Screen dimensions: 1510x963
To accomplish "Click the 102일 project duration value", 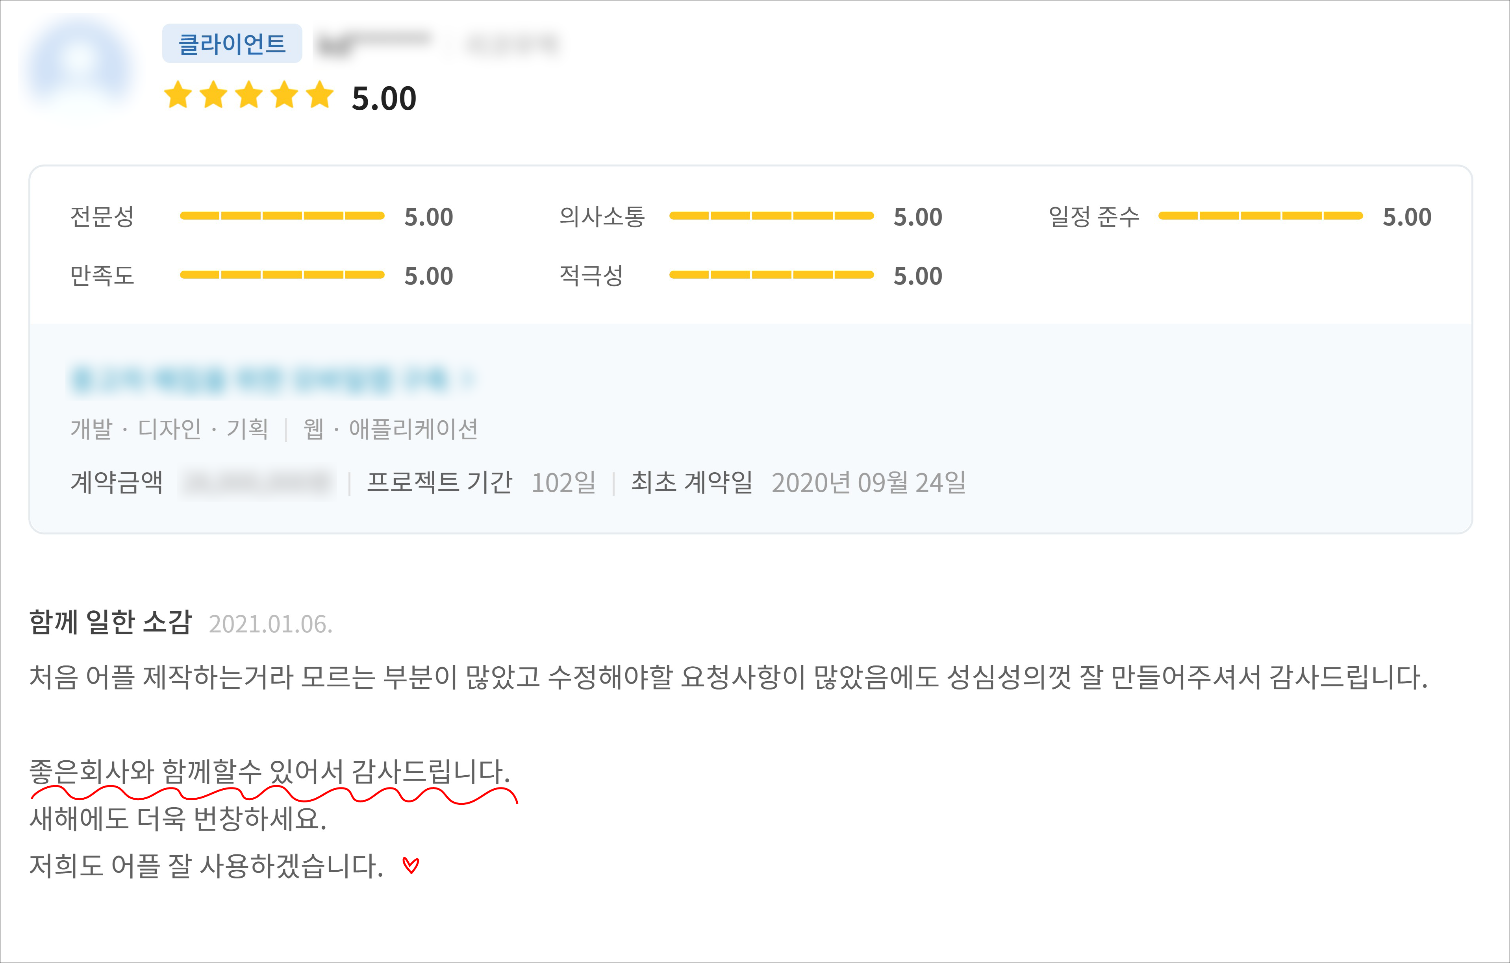I will pyautogui.click(x=563, y=483).
